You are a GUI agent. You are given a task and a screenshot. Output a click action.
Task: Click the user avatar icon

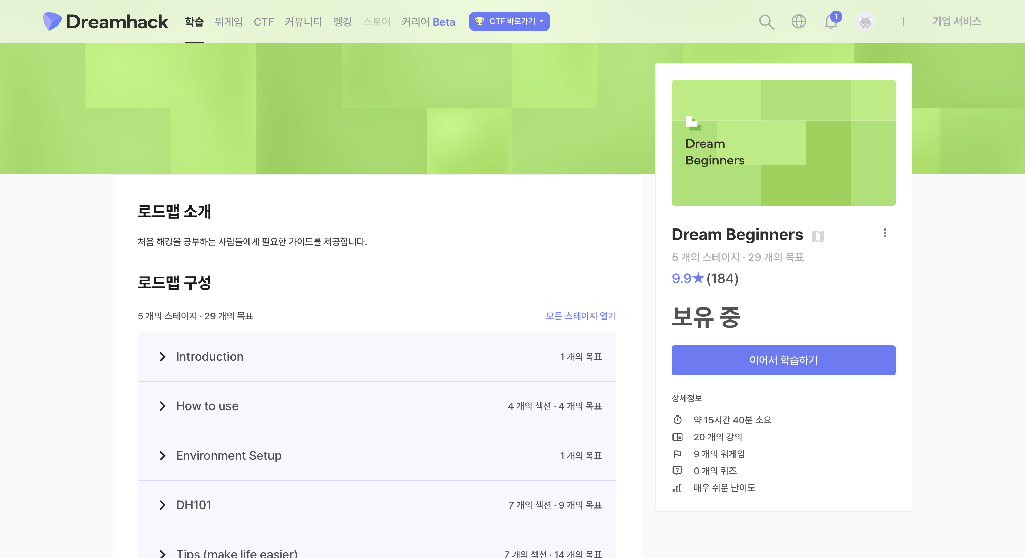[865, 22]
